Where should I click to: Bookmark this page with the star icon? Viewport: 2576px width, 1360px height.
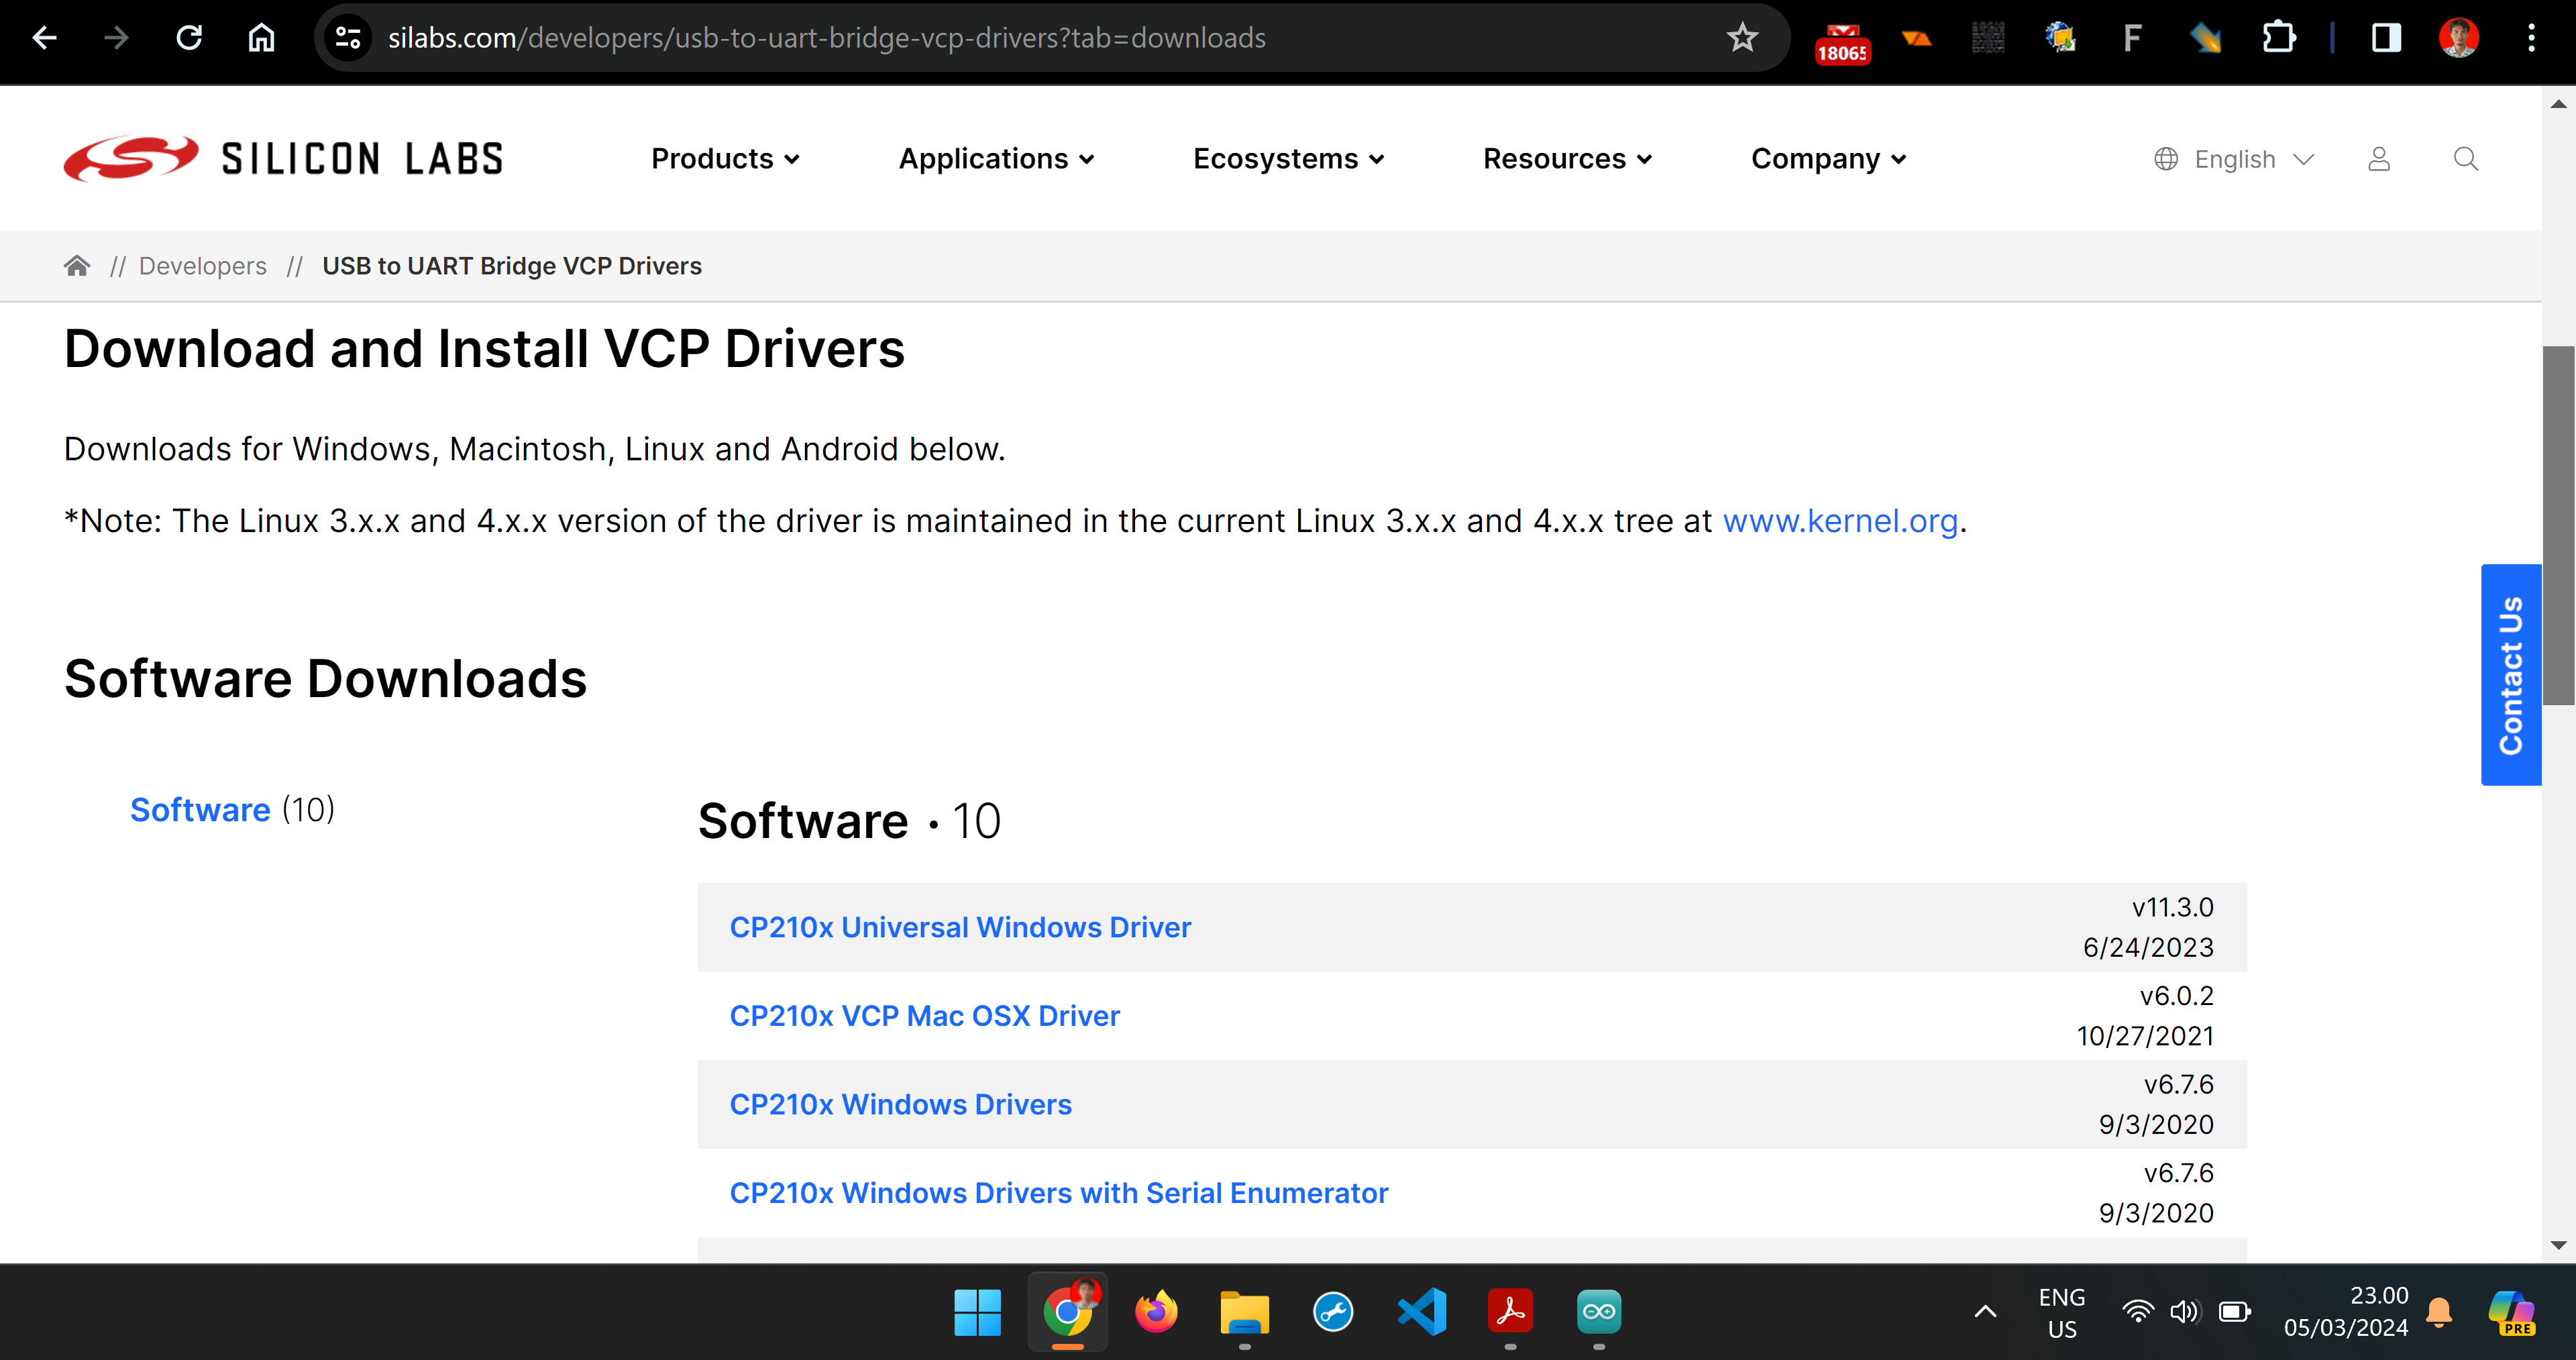1742,38
